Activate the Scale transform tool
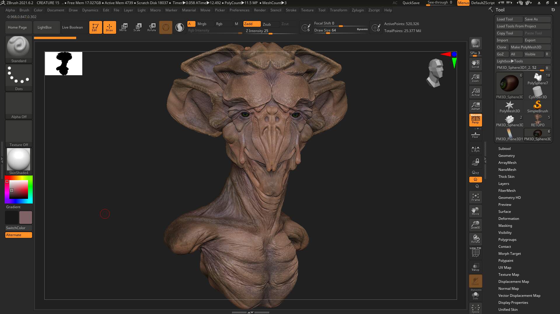560x314 pixels. 137,27
